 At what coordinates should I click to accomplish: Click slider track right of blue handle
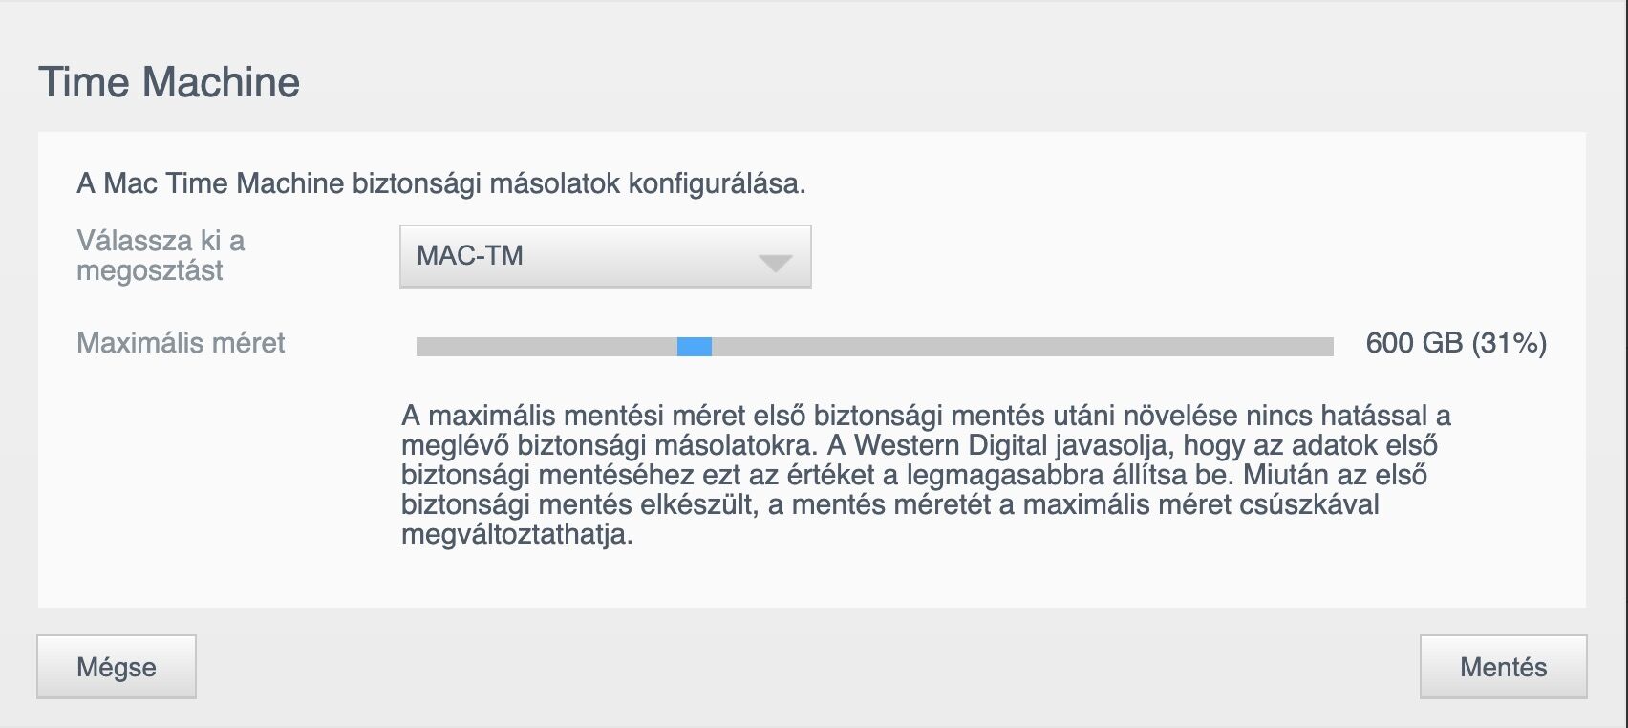tap(1003, 347)
